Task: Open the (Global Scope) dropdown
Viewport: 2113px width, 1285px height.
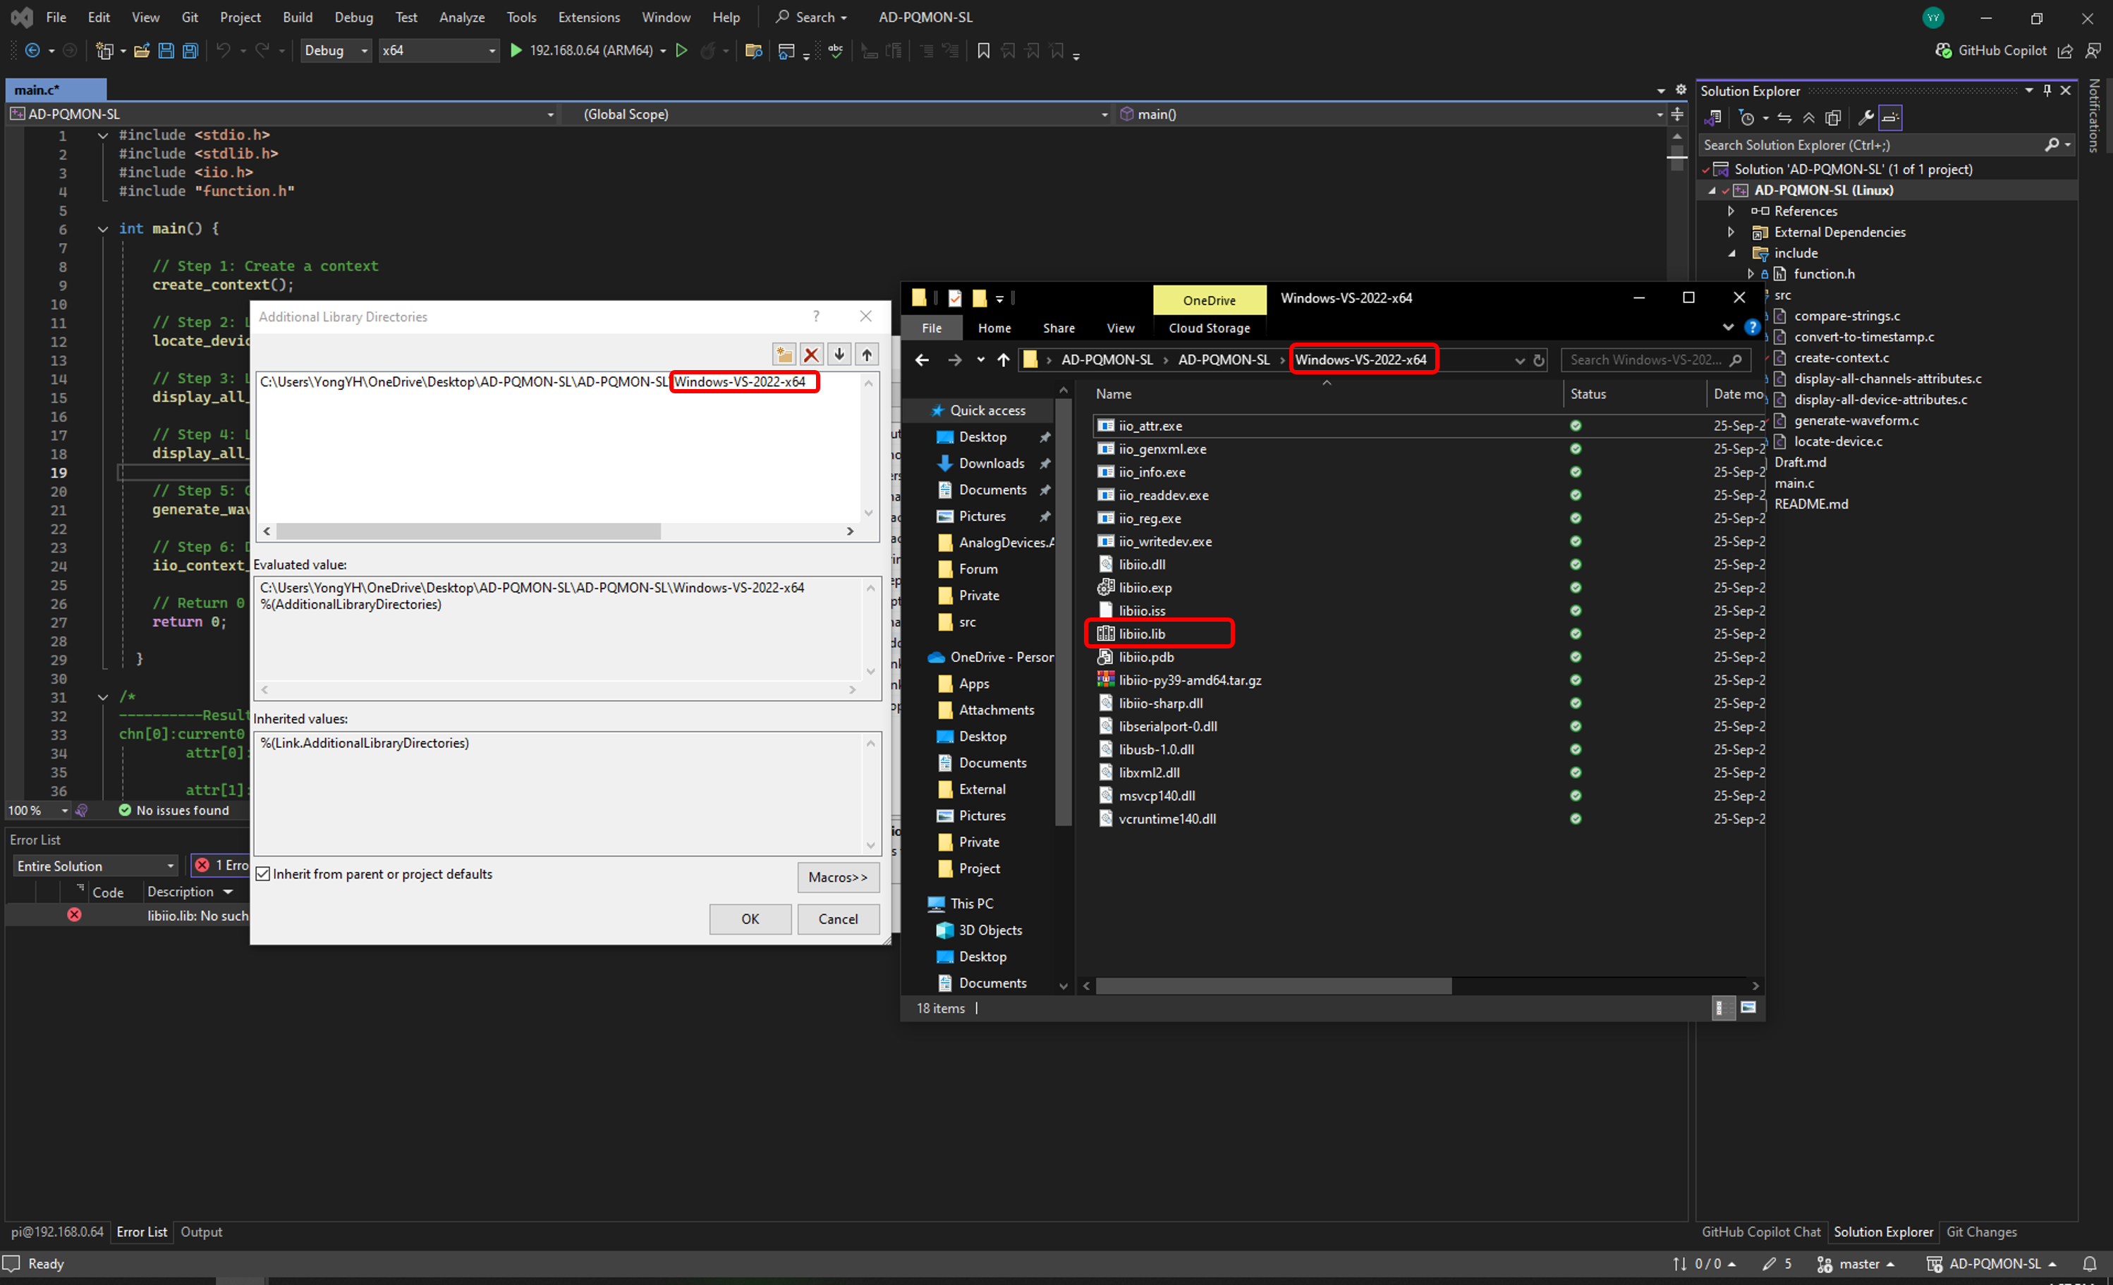Action: coord(837,114)
